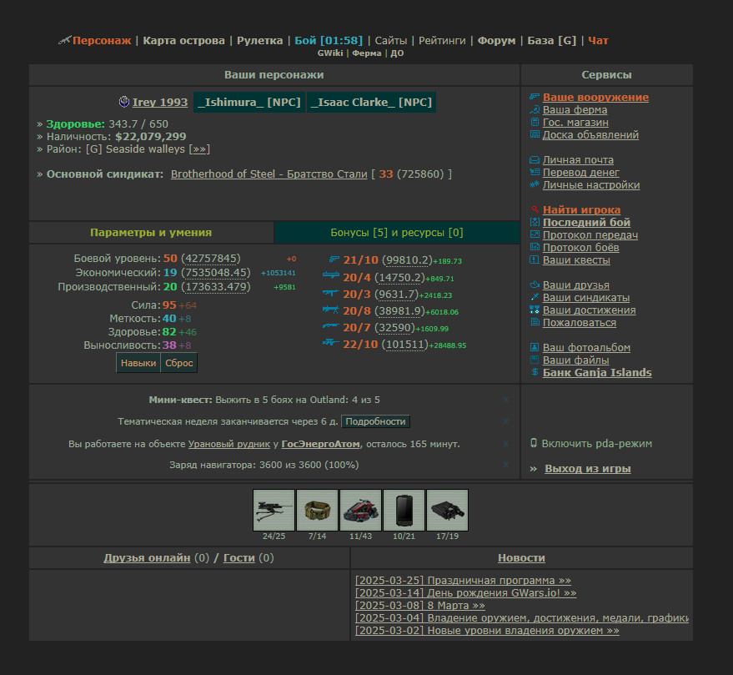Image resolution: width=733 pixels, height=675 pixels.
Task: Follow the Выход из игры link
Action: coord(588,468)
